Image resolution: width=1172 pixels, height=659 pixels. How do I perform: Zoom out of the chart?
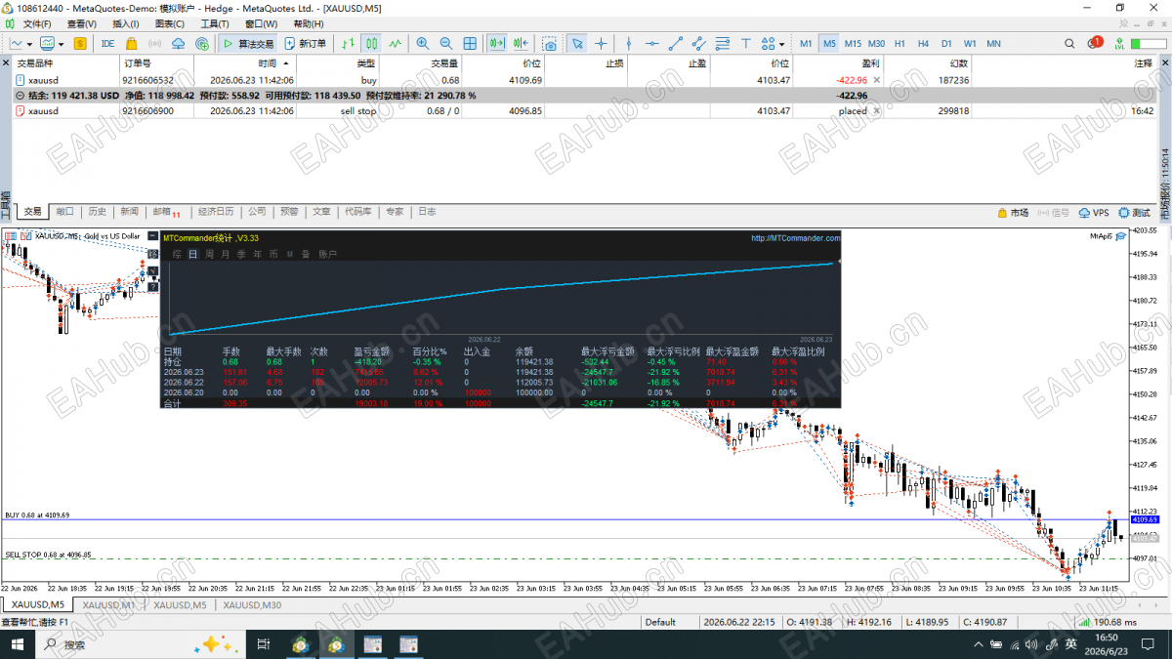pos(446,43)
